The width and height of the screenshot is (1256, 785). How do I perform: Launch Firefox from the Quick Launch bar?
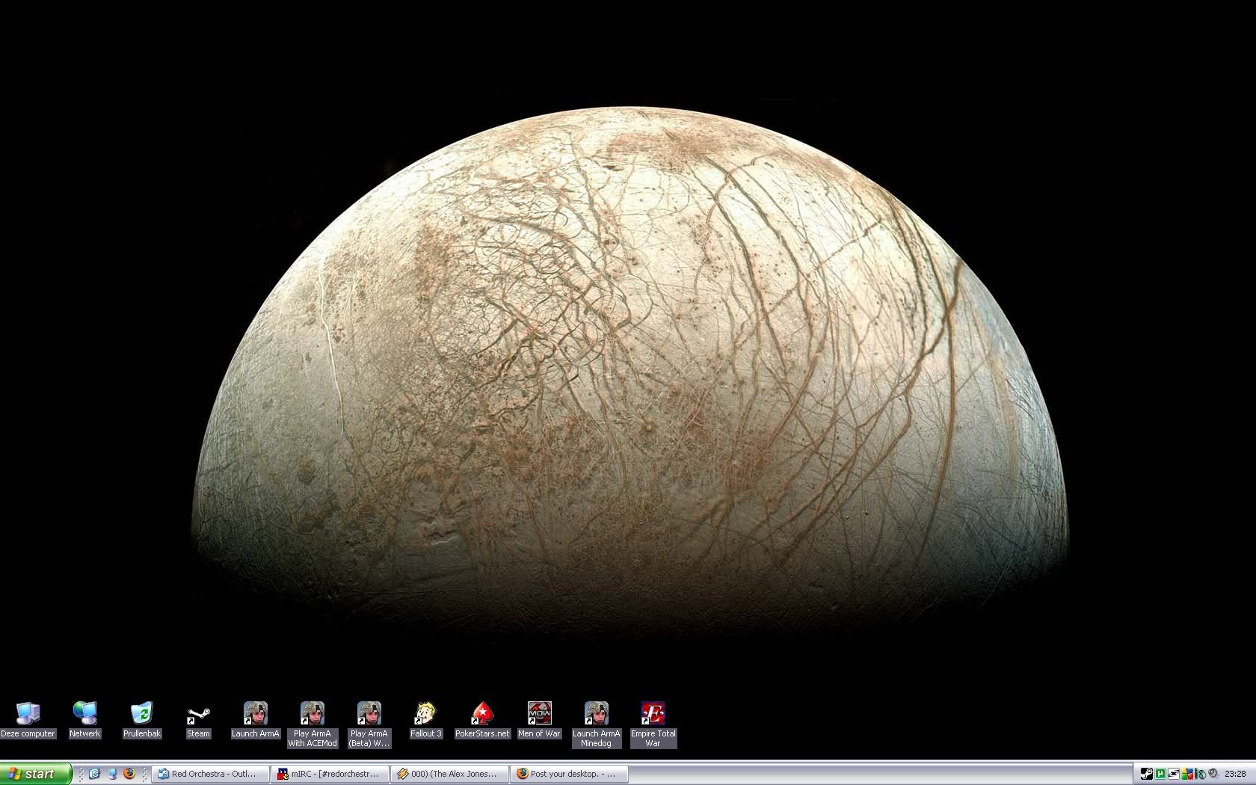pos(129,774)
